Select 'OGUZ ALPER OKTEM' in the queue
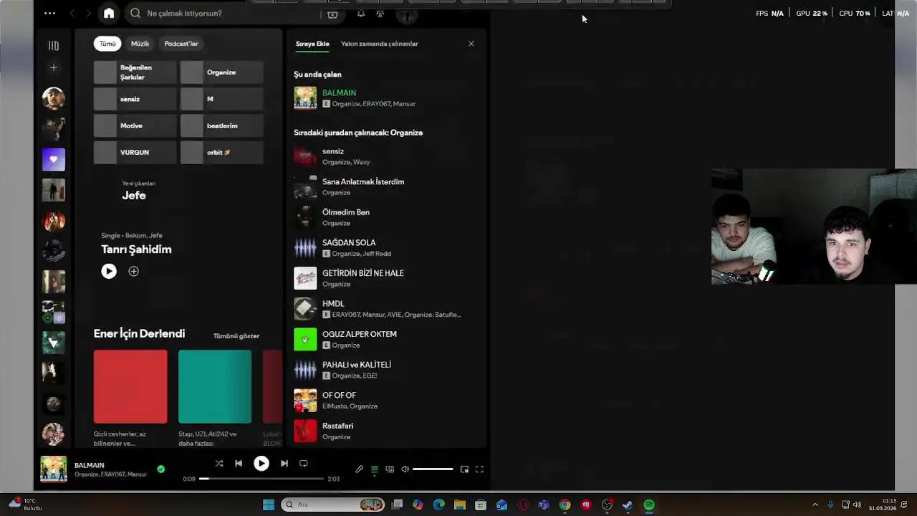The image size is (917, 516). [385, 339]
